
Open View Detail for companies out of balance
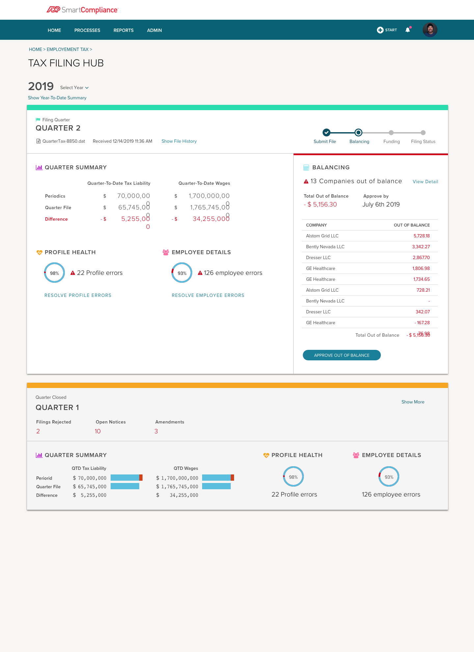pos(425,181)
